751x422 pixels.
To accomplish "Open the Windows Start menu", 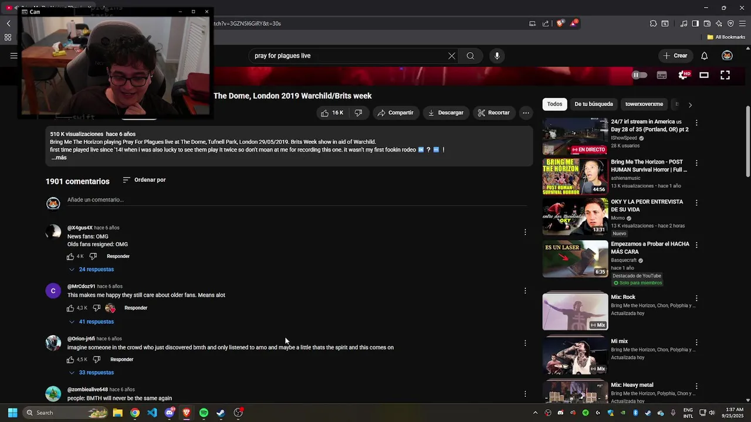I will [x=12, y=413].
